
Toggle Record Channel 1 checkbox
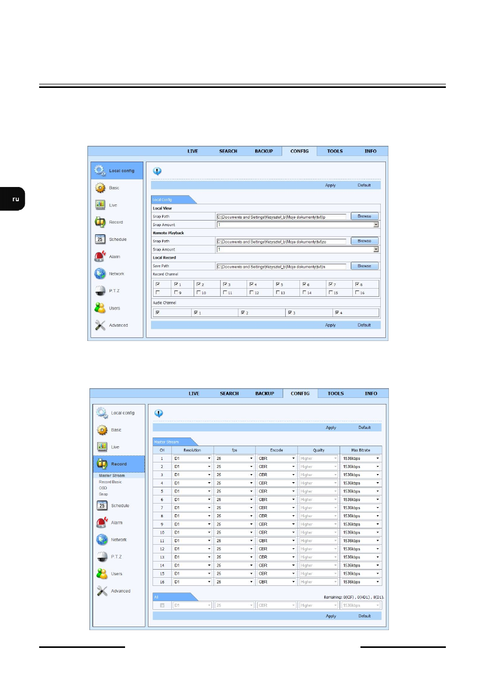pyautogui.click(x=176, y=285)
